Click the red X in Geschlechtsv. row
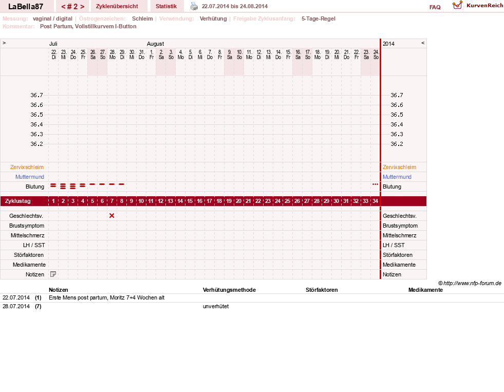 pyautogui.click(x=112, y=216)
